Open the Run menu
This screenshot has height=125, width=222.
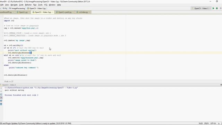(35, 5)
